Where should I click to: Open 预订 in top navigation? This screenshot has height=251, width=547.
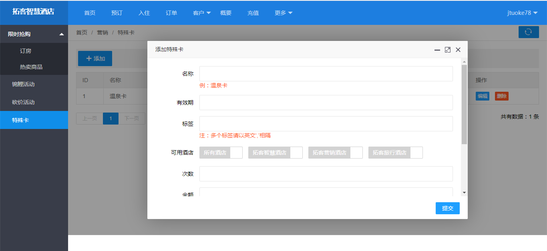point(117,13)
